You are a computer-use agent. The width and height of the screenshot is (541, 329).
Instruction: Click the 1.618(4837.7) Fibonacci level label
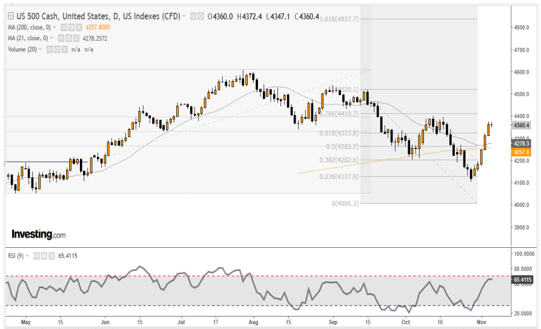pos(339,19)
